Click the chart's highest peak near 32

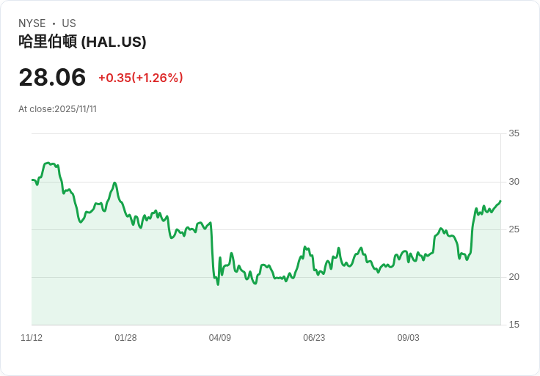click(x=48, y=163)
